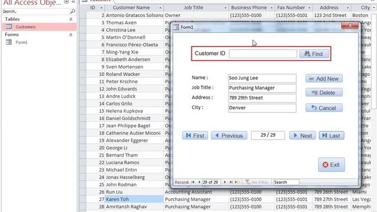Open the ID column dropdown arrow
The image size is (377, 212).
pos(101,8)
